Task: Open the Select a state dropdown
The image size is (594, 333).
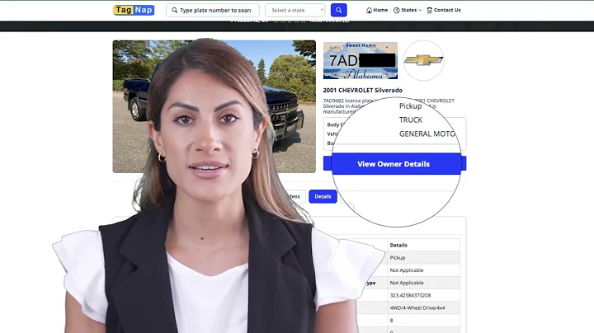Action: pos(295,10)
